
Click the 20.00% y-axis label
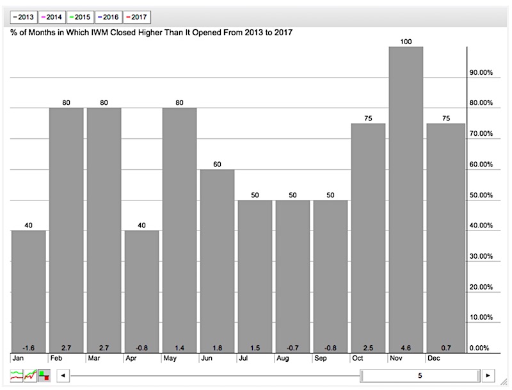pyautogui.click(x=481, y=287)
